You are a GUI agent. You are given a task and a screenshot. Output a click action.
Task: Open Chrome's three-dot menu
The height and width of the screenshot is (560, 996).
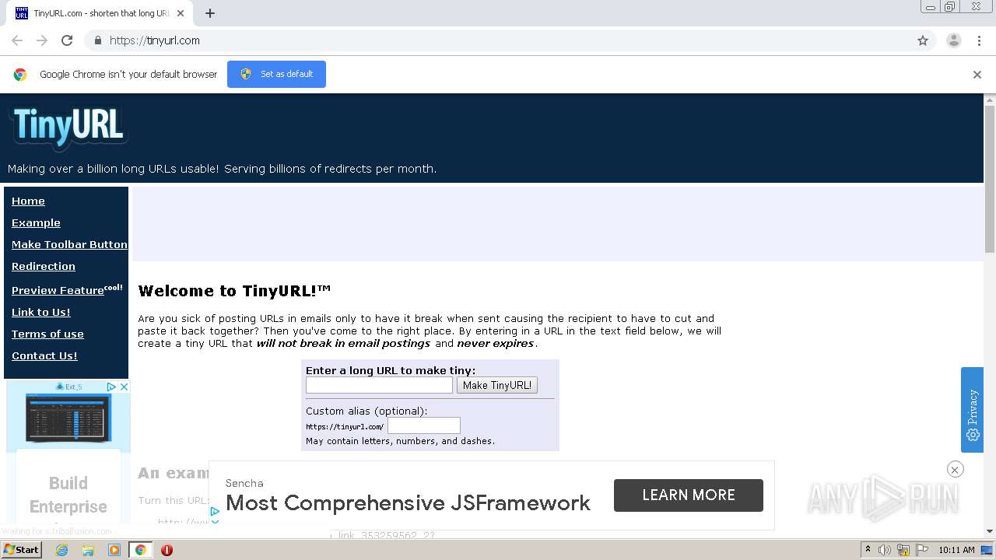(x=980, y=40)
